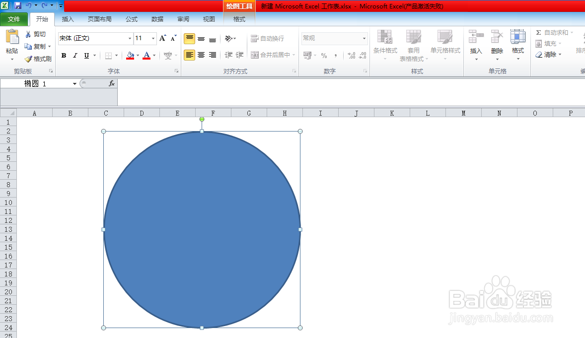Increase font size with large A icon

(162, 38)
